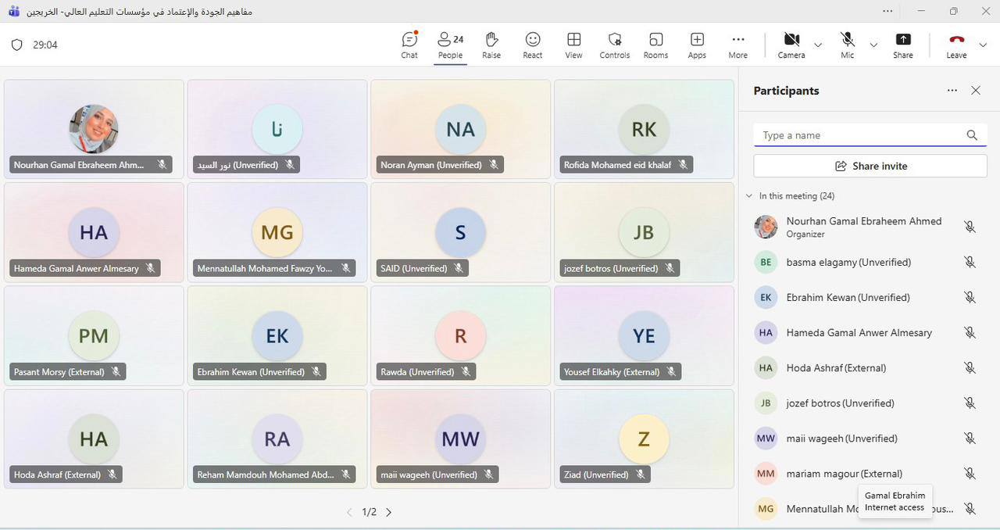The height and width of the screenshot is (530, 1000).
Task: Collapse the 'In this meeting (24)' list
Action: (x=750, y=196)
